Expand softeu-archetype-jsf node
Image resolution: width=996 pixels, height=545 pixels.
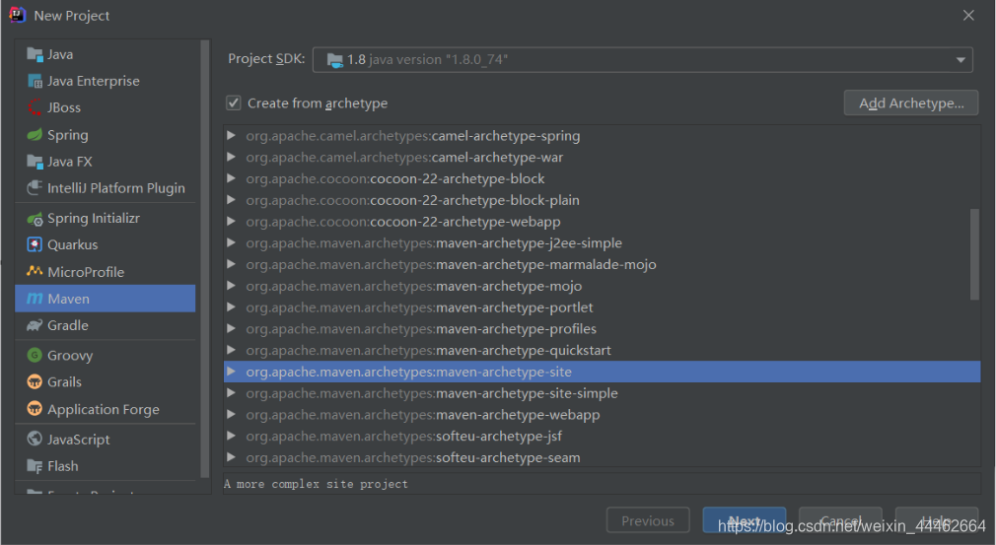231,436
